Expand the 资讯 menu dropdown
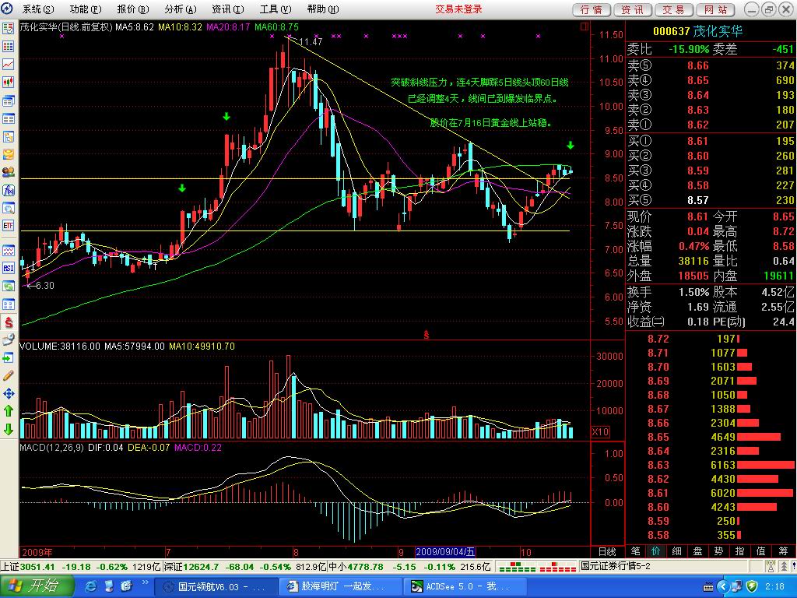 [x=226, y=9]
